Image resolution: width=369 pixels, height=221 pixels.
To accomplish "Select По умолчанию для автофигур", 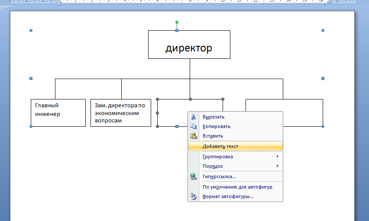I will 235,187.
